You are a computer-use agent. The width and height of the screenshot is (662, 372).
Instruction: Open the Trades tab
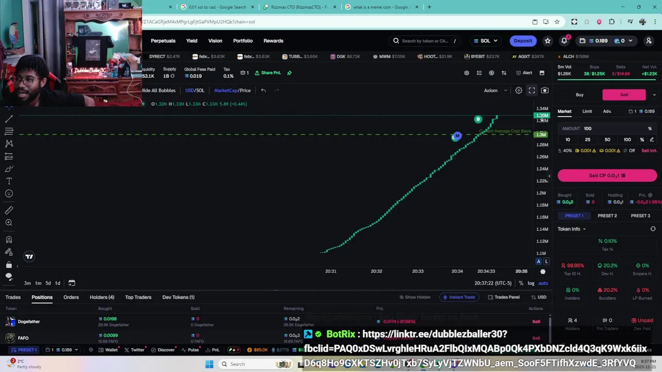(x=13, y=298)
